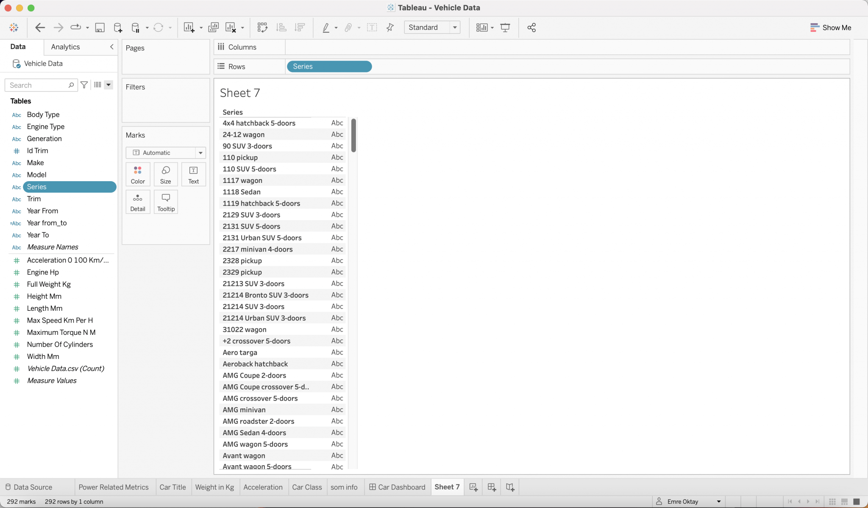Image resolution: width=868 pixels, height=508 pixels.
Task: Click the AMG minivan row header
Action: point(244,410)
